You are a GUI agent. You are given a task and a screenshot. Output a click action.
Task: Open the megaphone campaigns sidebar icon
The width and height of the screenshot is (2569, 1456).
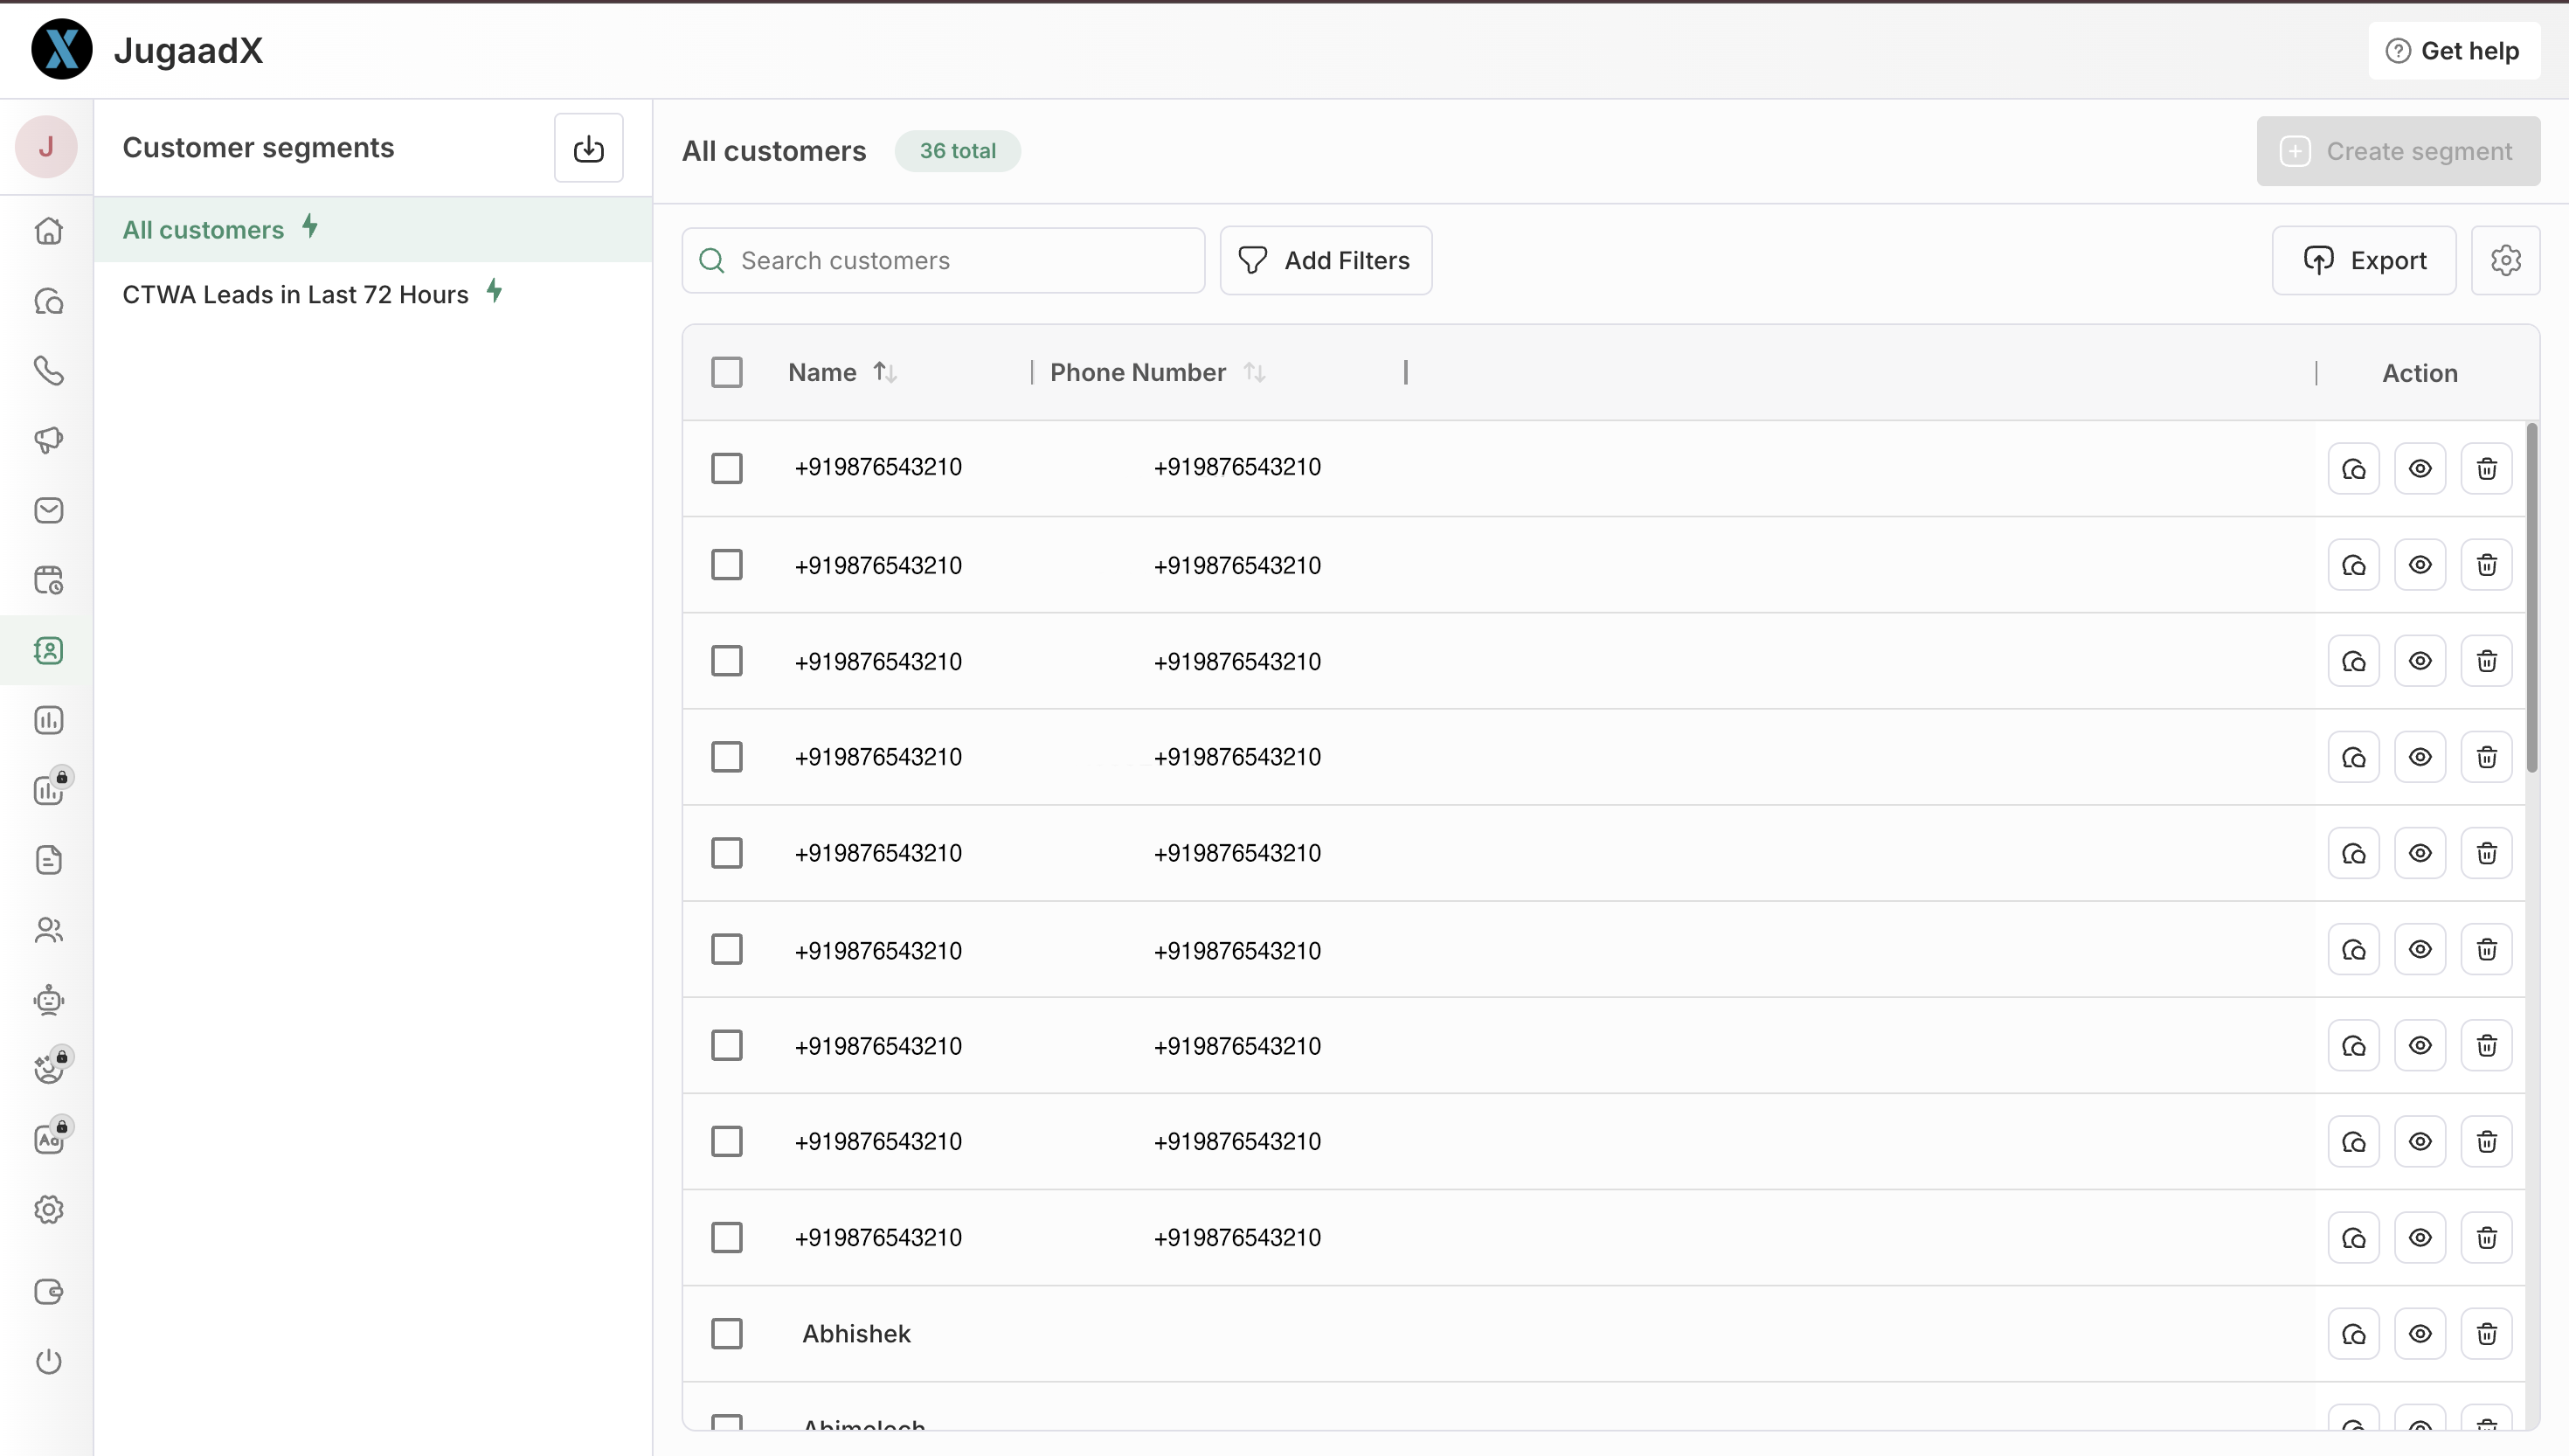[48, 440]
